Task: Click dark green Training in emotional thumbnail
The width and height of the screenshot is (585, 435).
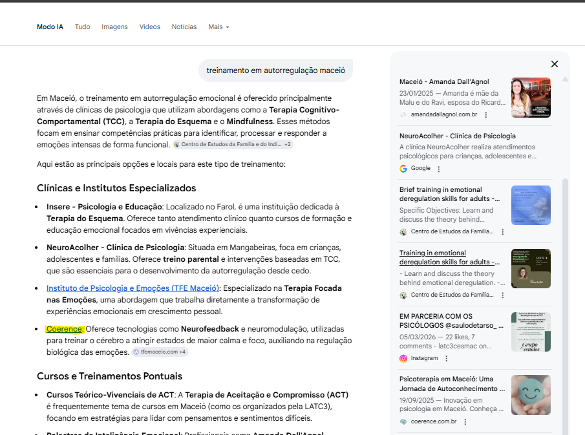Action: click(x=531, y=269)
